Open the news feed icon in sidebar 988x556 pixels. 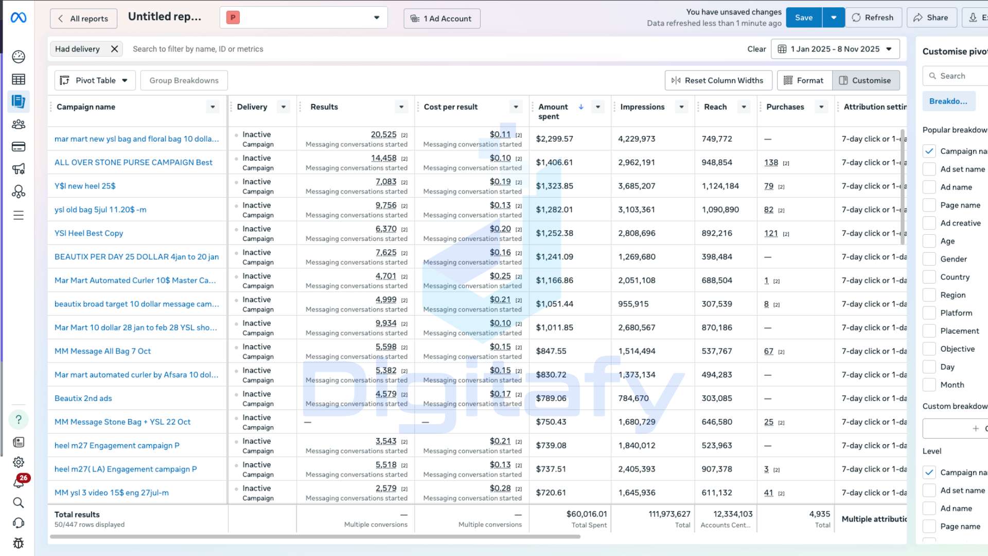tap(19, 442)
